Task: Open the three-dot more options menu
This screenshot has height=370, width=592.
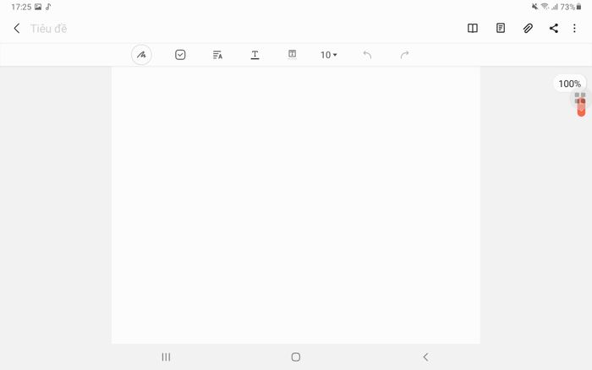Action: 574,28
